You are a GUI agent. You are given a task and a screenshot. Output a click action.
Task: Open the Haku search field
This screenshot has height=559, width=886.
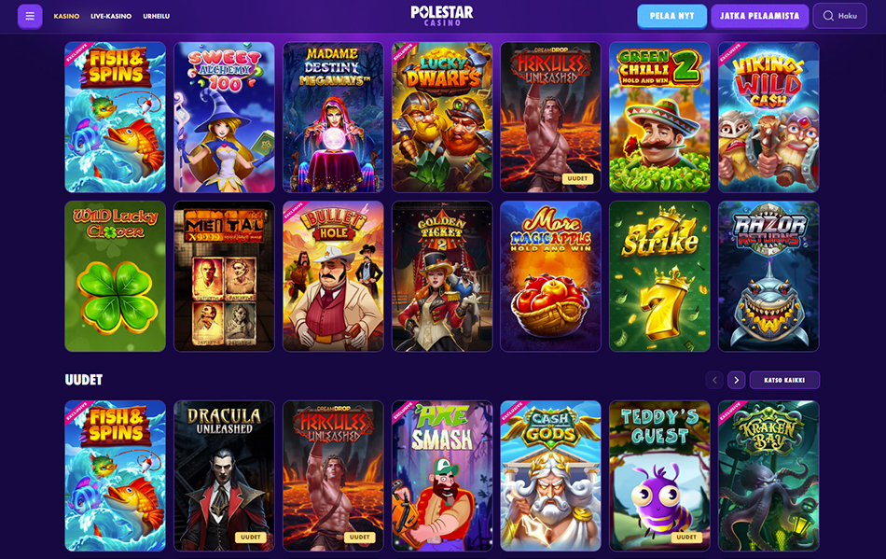pos(839,16)
